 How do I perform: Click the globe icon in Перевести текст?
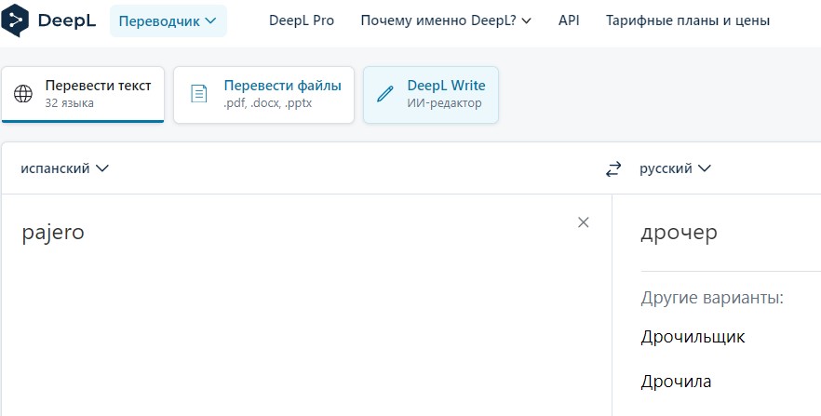[23, 94]
